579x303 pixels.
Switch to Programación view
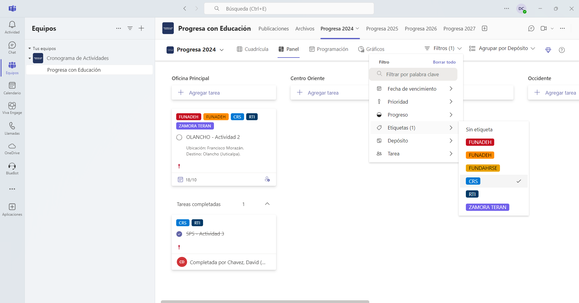pyautogui.click(x=329, y=49)
